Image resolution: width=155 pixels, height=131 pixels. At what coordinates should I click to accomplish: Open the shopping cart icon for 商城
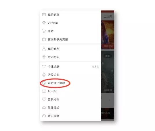(44, 31)
